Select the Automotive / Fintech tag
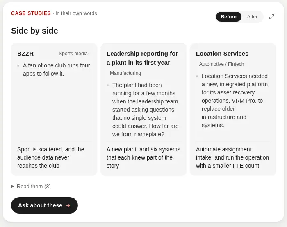The image size is (287, 227). pyautogui.click(x=221, y=64)
